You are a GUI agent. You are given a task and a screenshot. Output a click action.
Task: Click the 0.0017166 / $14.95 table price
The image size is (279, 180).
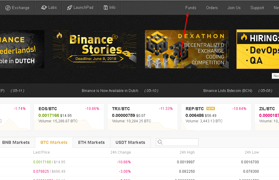coord(49,162)
